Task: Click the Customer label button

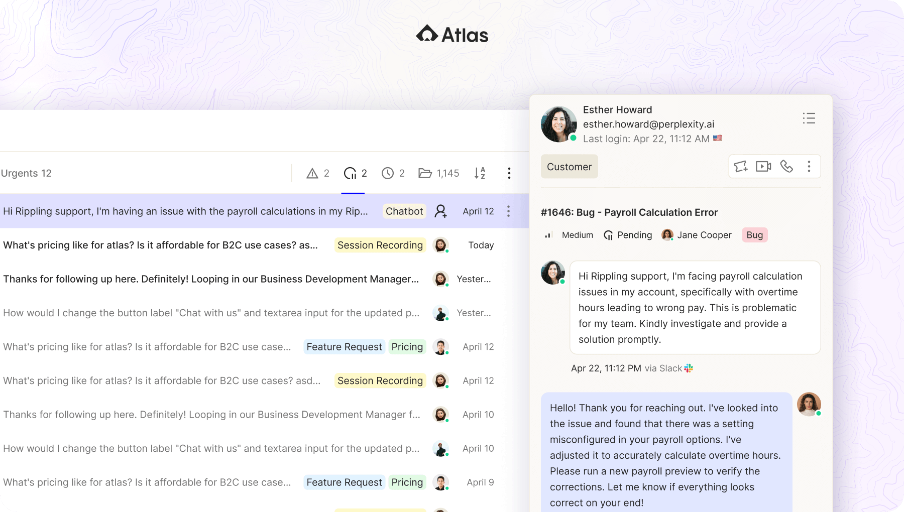Action: click(x=569, y=167)
